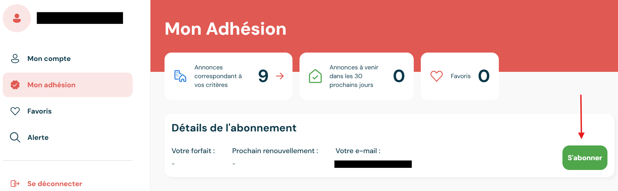Click the building icon in matching ads card
This screenshot has width=618, height=191.
click(x=180, y=76)
